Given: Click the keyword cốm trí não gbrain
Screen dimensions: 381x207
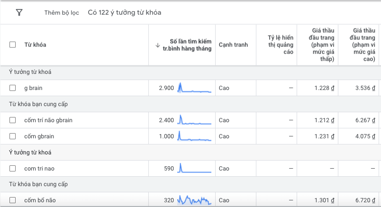Looking at the screenshot, I should [48, 120].
